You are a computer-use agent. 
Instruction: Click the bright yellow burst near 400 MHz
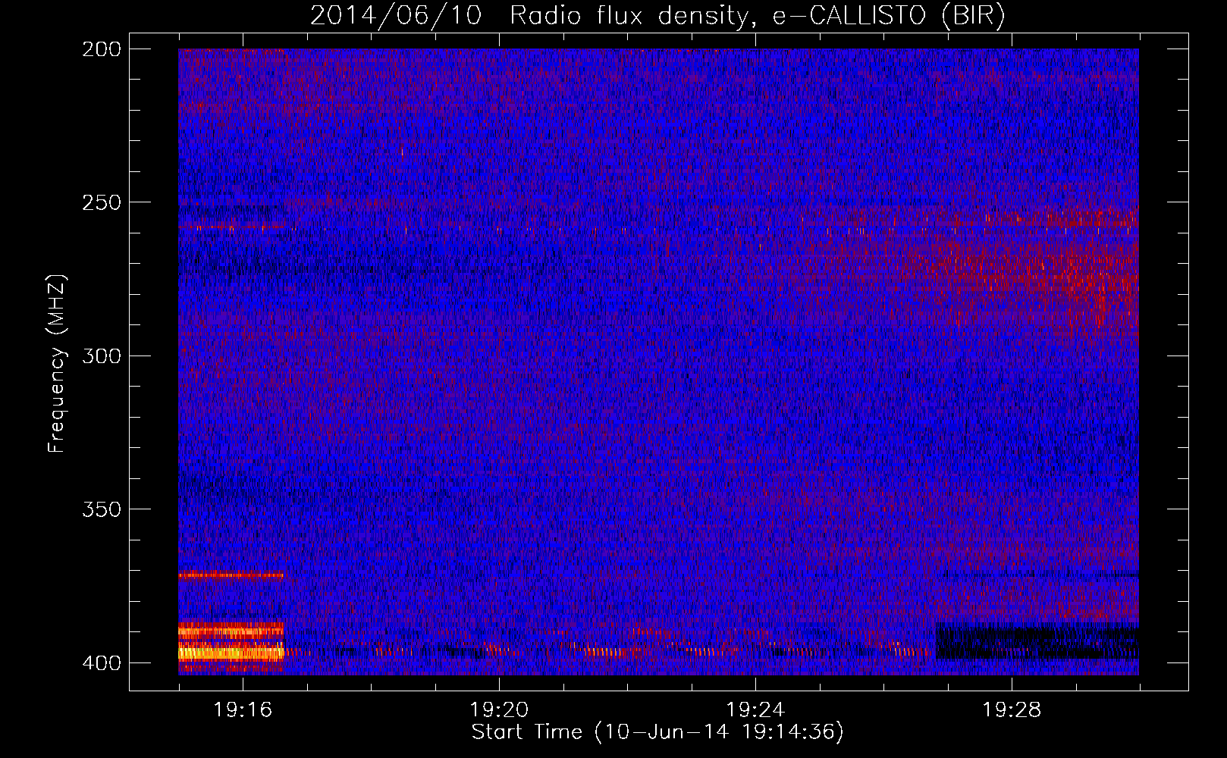tap(231, 652)
